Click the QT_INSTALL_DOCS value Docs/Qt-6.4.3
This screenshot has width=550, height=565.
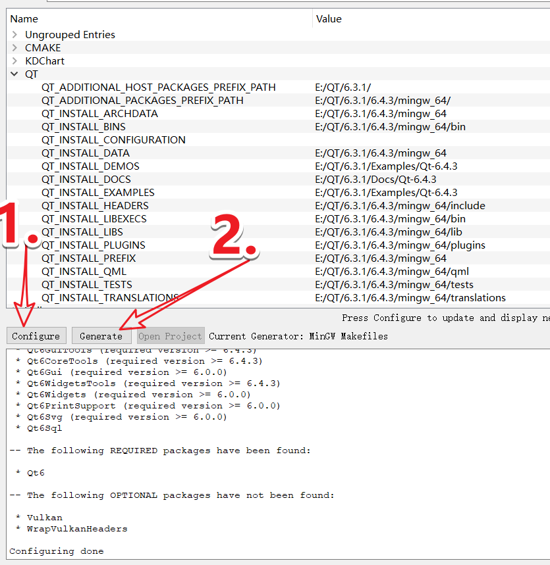[x=375, y=179]
